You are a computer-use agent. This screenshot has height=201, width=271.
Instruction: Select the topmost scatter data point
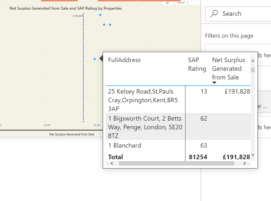[x=100, y=15]
